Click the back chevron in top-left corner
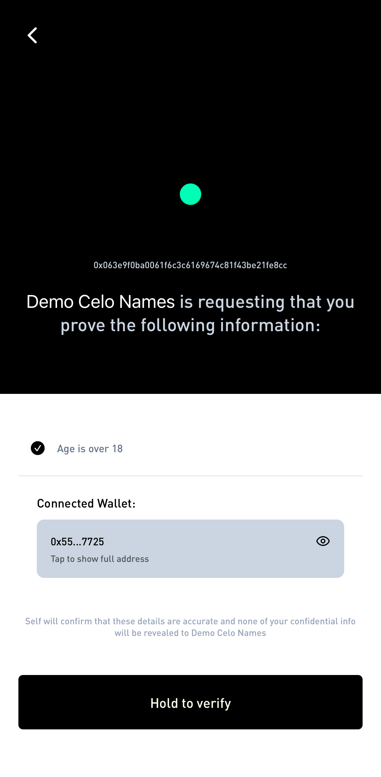 pyautogui.click(x=32, y=35)
